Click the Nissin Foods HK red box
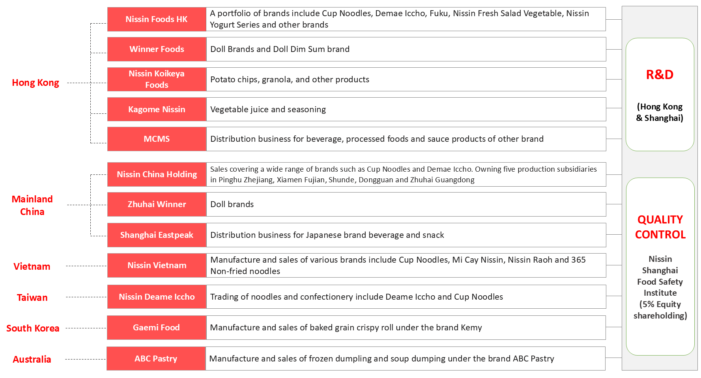701x378 pixels. tap(157, 19)
